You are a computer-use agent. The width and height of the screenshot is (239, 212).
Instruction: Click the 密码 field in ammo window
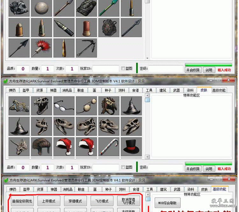click(166, 69)
